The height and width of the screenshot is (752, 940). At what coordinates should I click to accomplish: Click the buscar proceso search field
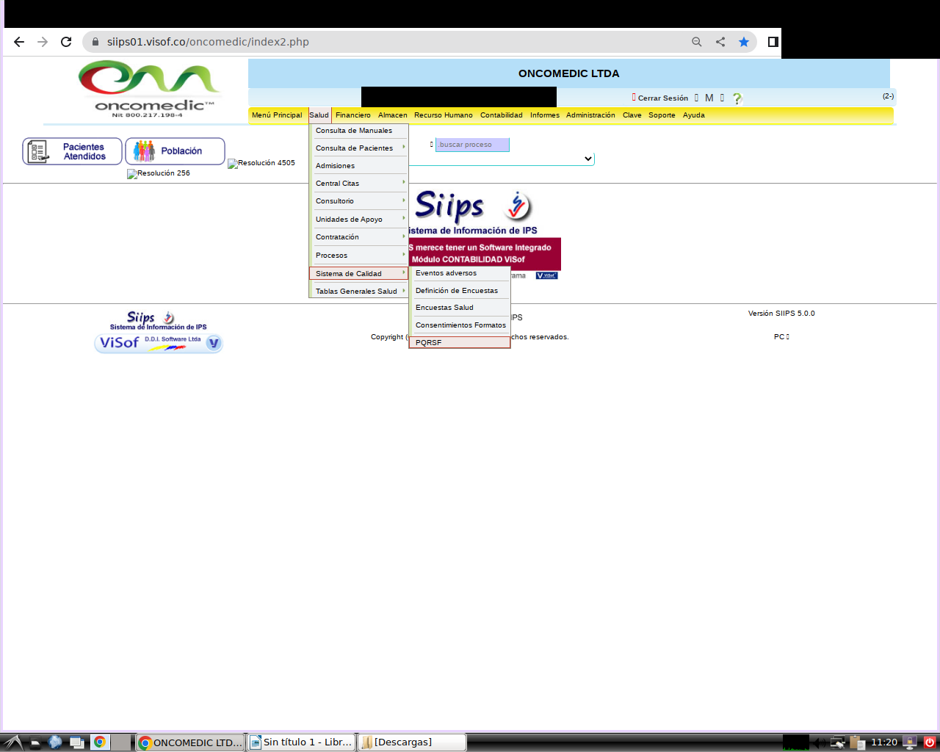tap(471, 145)
